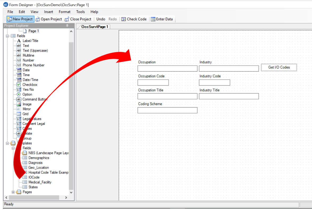This screenshot has width=312, height=211.
Task: Select the Label/Title field icon
Action: [19, 41]
